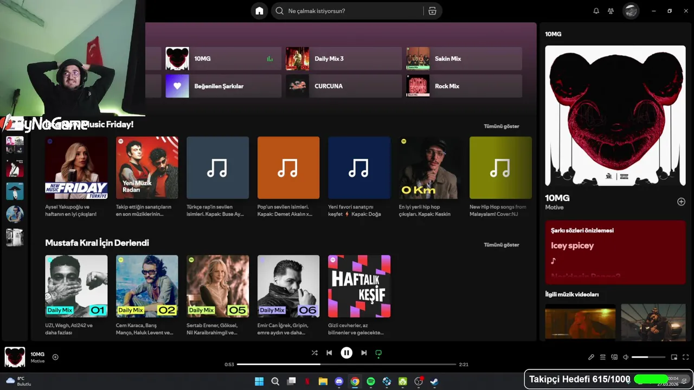This screenshot has height=390, width=694.
Task: Click now-playing album cover in player bar
Action: point(15,357)
